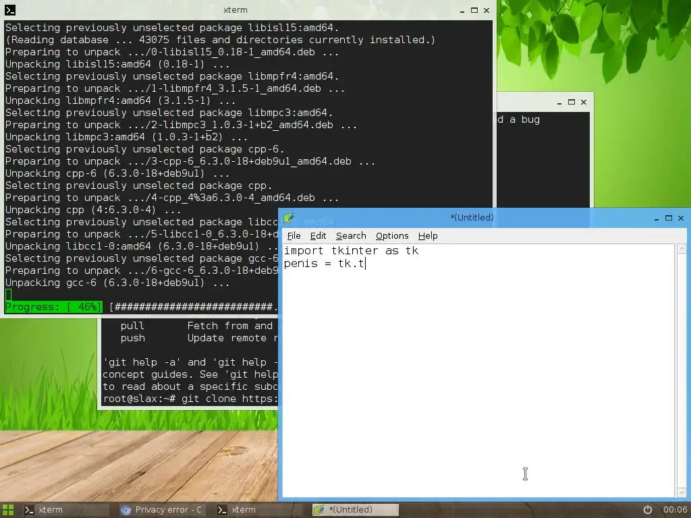
Task: Close the front xterm window
Action: coord(487,10)
